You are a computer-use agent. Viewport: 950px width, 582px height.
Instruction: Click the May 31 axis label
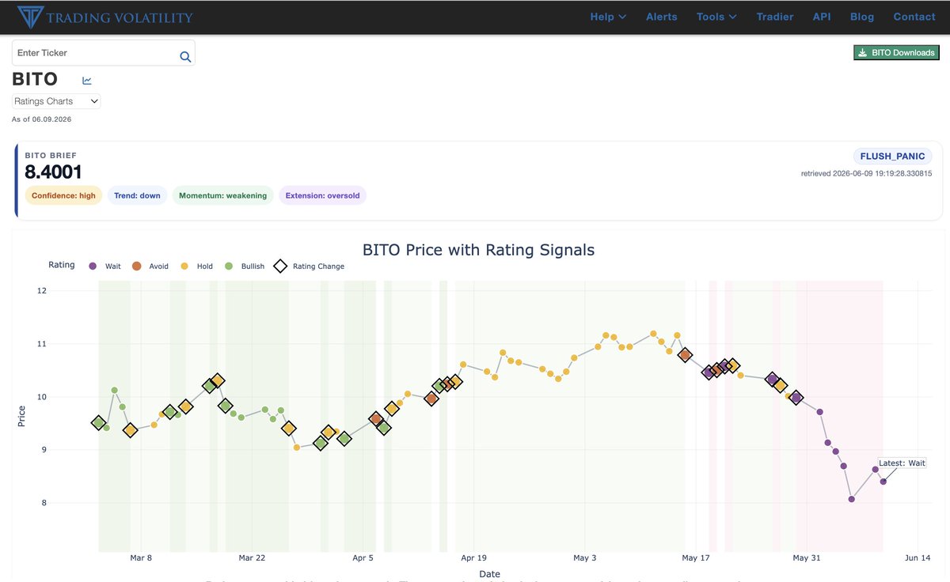tap(806, 558)
